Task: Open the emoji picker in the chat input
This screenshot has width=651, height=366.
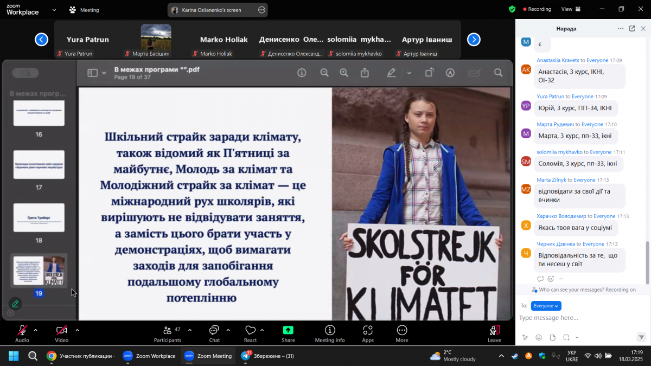Action: coord(538,337)
